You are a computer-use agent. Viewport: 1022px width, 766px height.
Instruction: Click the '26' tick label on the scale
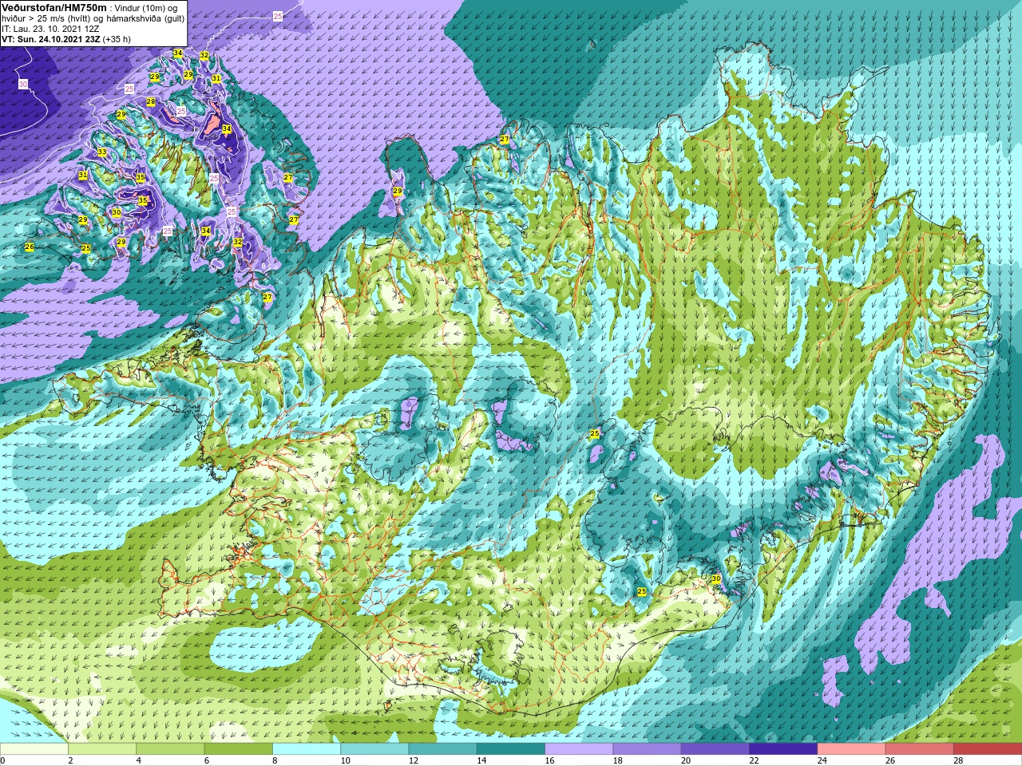[x=889, y=760]
